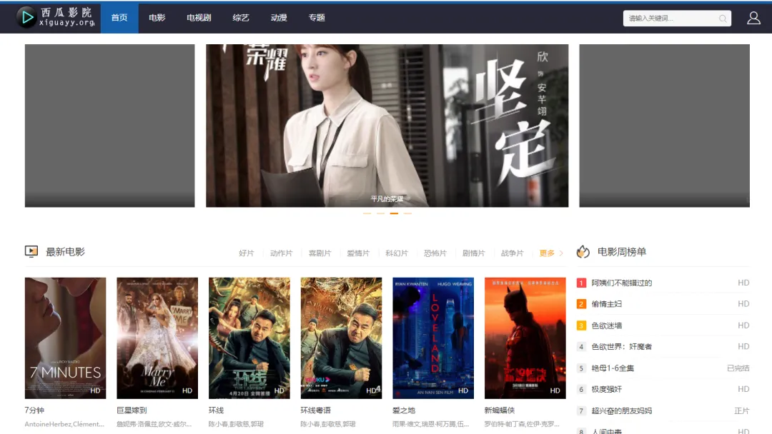Open the 环线粤语 movie poster
772x434 pixels.
pyautogui.click(x=341, y=338)
